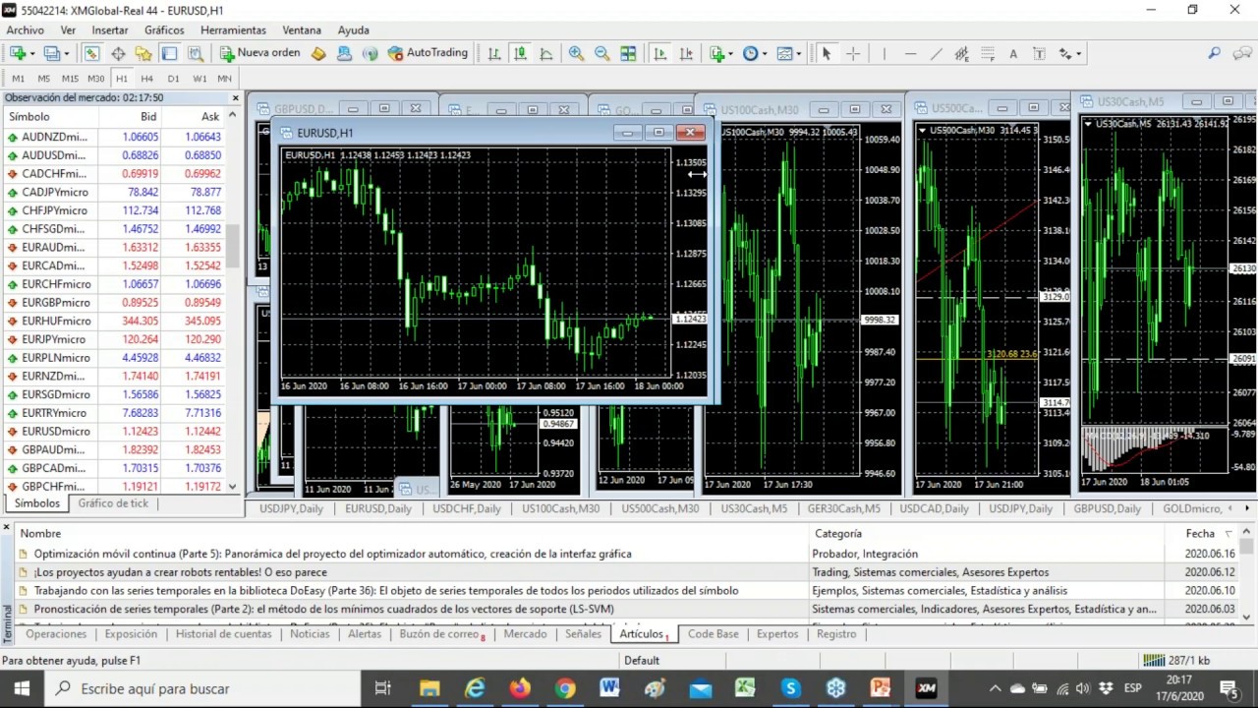Open Market Watch toolbar icon
The image size is (1258, 708).
tap(92, 54)
